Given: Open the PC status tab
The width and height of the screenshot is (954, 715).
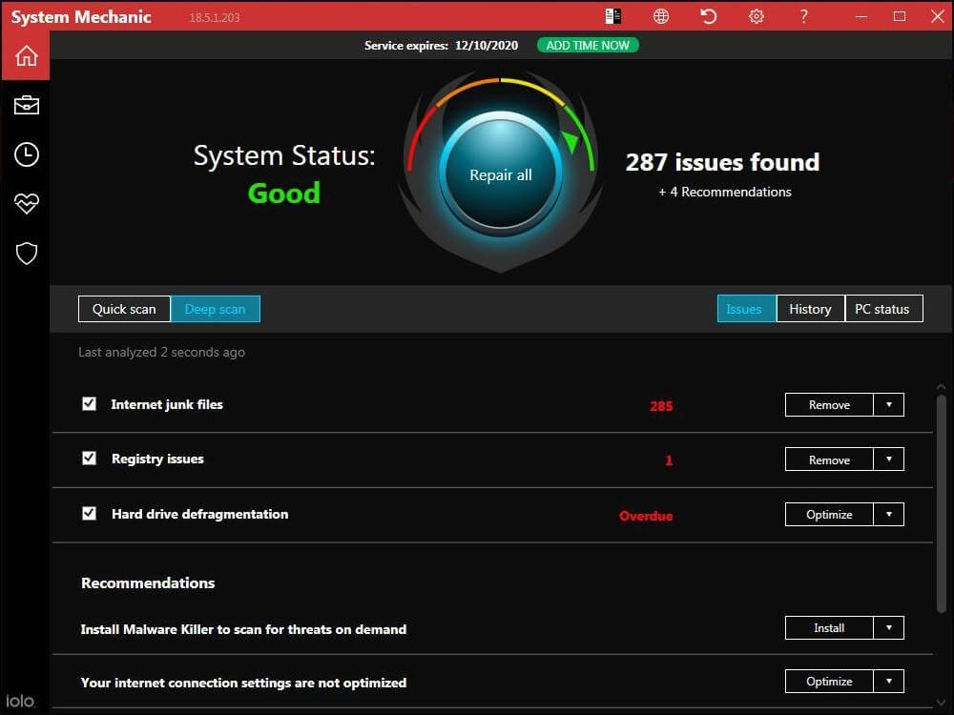Looking at the screenshot, I should [882, 308].
